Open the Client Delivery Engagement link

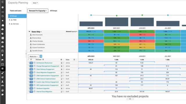(45, 69)
